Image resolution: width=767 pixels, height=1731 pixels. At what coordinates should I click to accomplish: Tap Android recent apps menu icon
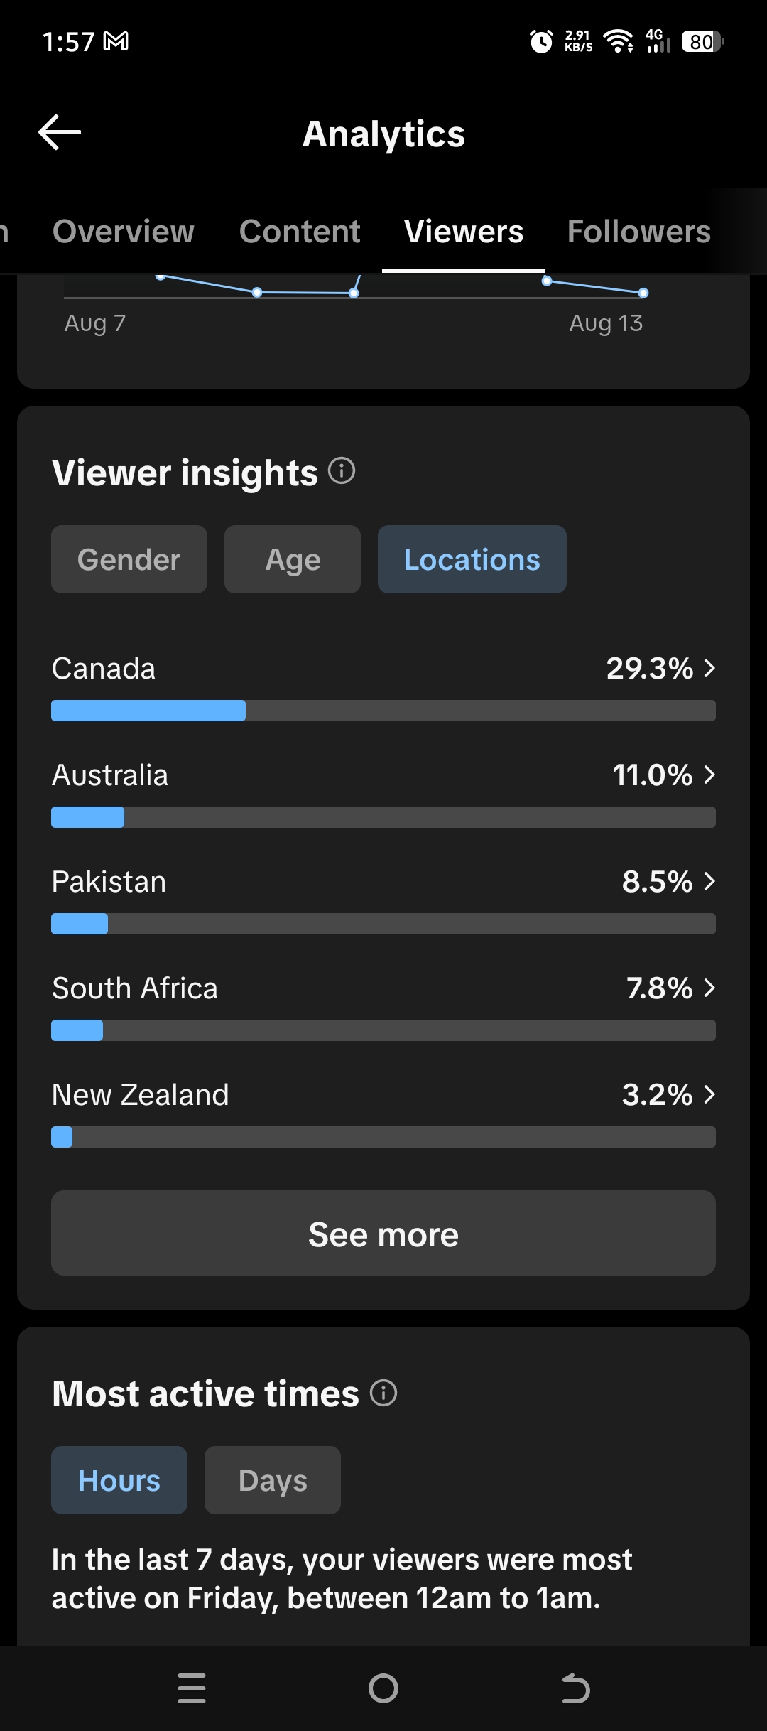tap(192, 1688)
